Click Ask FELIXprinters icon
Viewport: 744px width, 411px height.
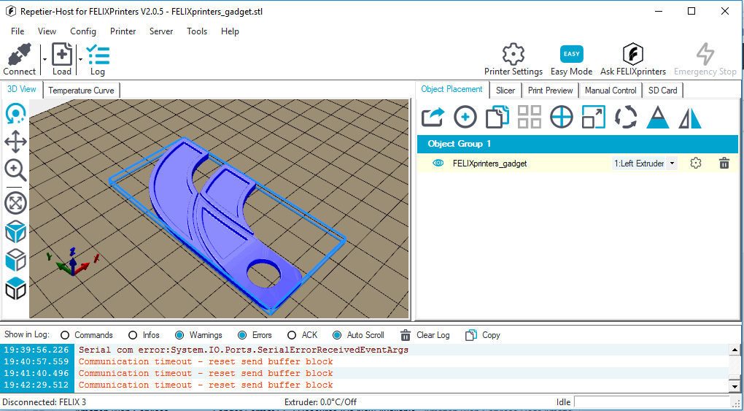point(633,55)
